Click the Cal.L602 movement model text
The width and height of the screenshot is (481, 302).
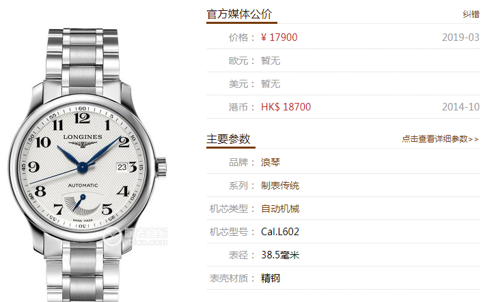tap(279, 232)
